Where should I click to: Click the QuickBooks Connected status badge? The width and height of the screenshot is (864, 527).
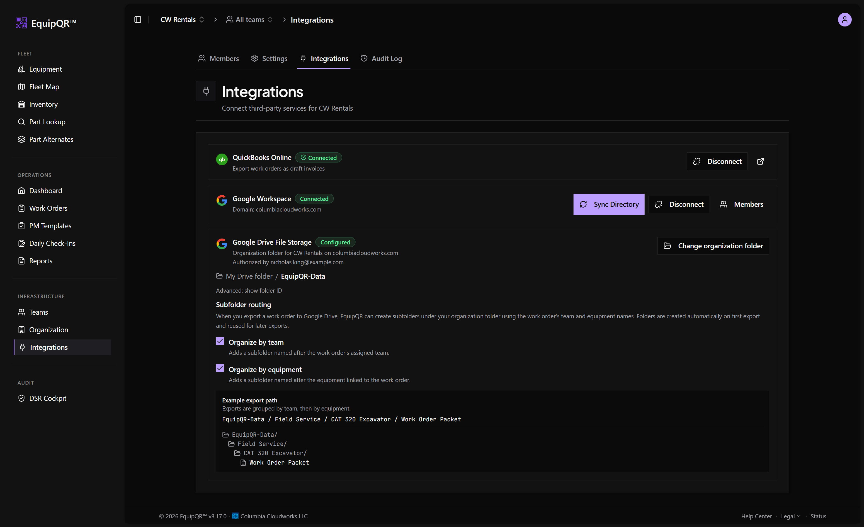tap(318, 157)
